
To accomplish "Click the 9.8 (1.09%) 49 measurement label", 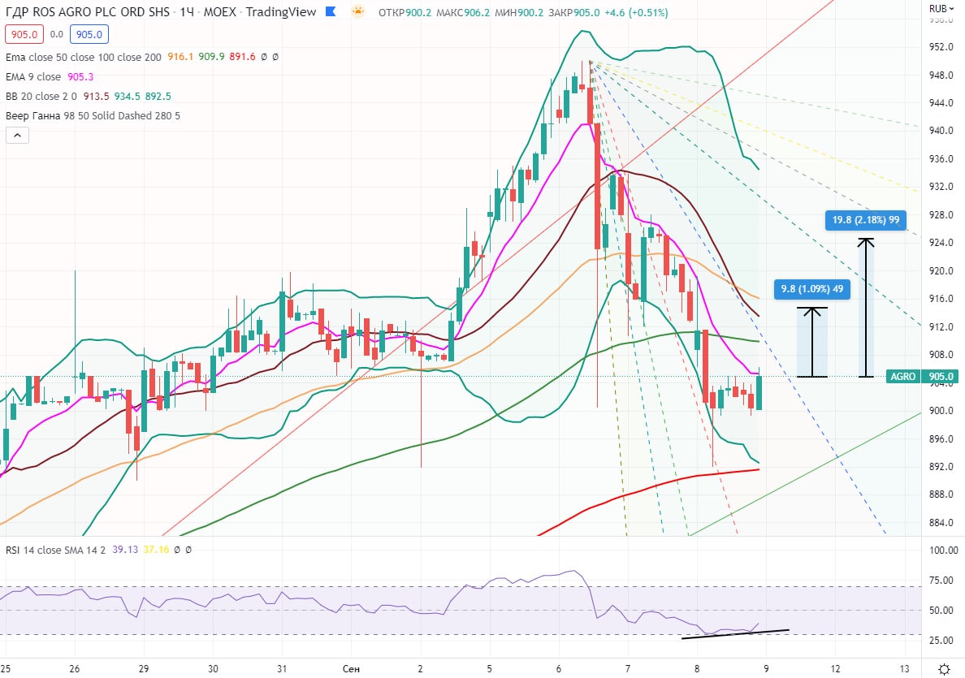I will click(x=811, y=289).
